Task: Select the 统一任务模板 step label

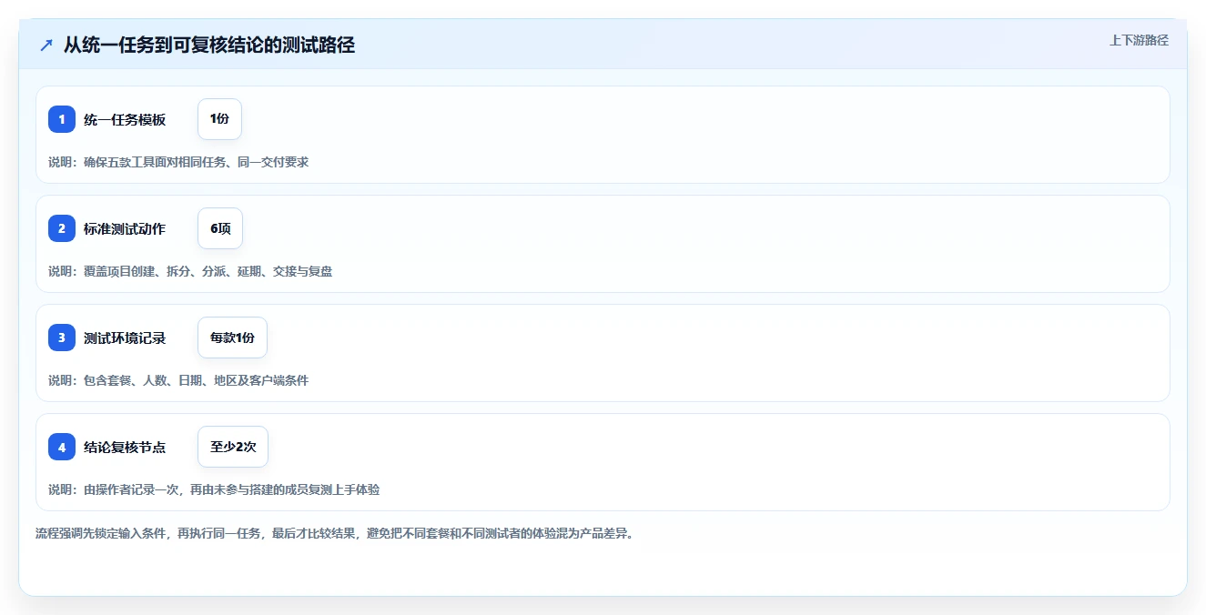Action: 125,119
